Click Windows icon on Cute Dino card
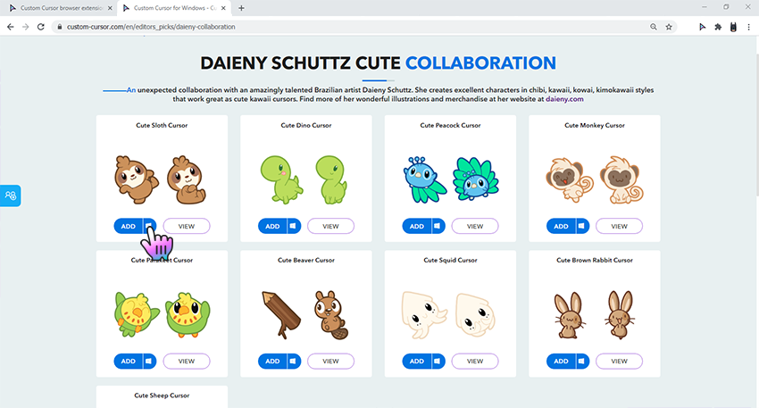 point(294,226)
